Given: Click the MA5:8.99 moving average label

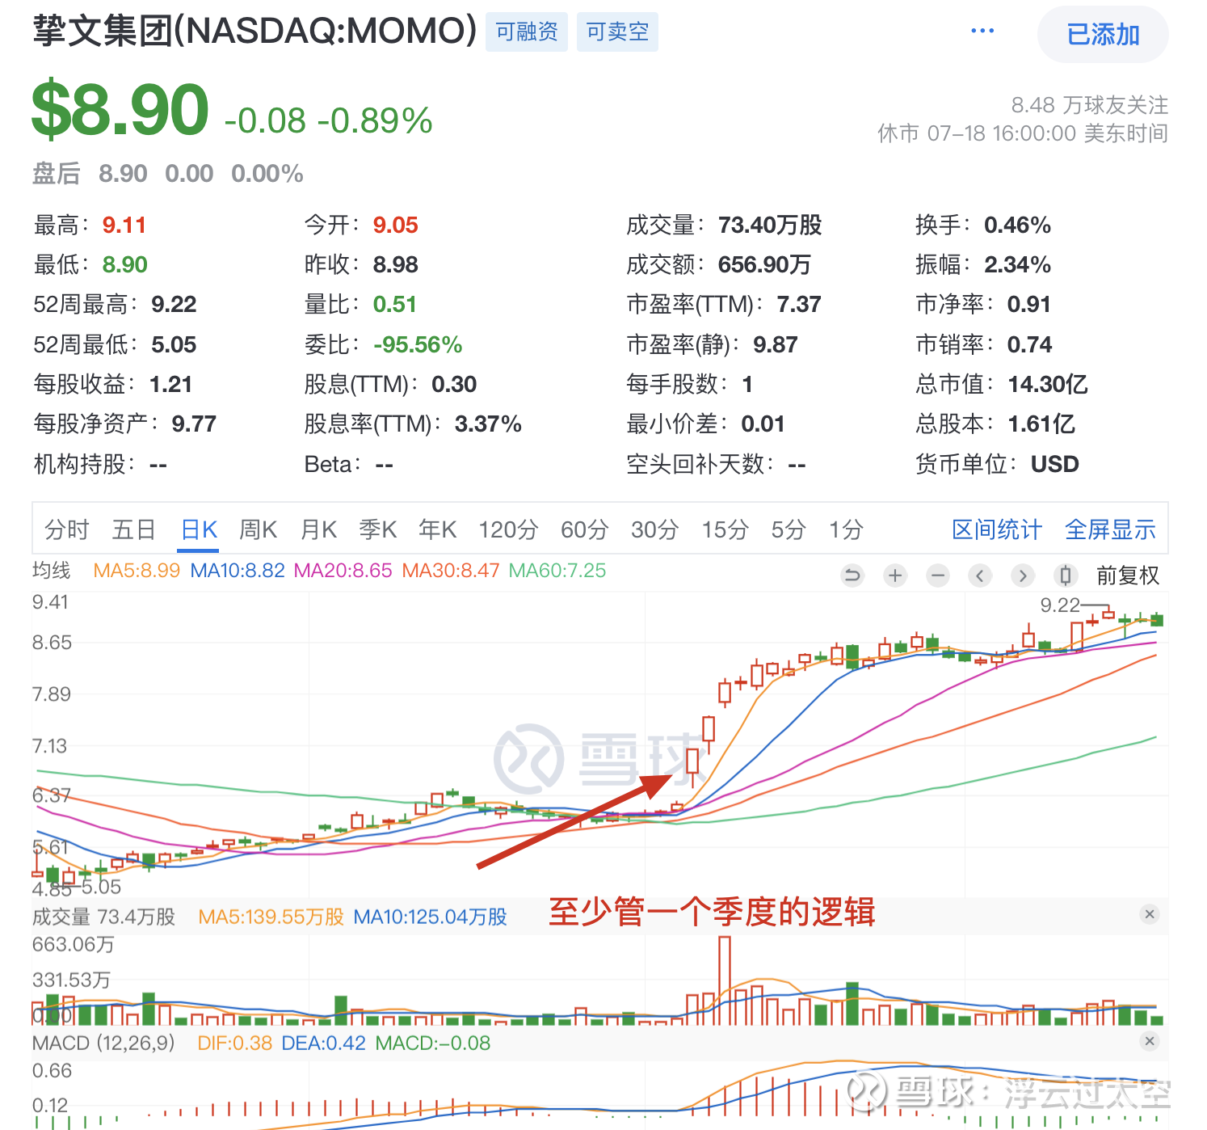Looking at the screenshot, I should [137, 571].
